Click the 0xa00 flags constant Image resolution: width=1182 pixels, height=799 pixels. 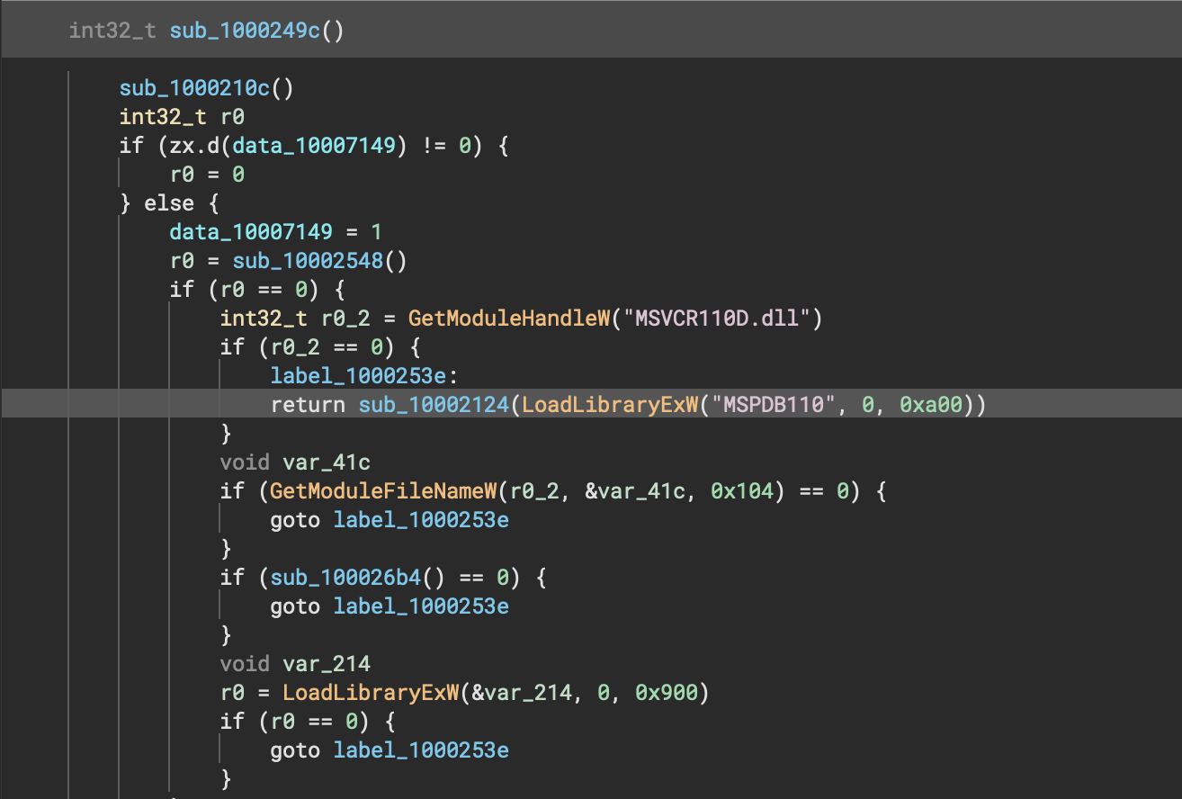pyautogui.click(x=931, y=405)
